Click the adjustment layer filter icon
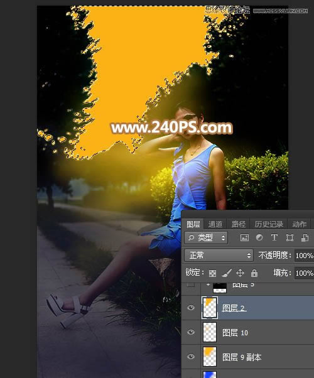This screenshot has height=378, width=314. pyautogui.click(x=259, y=238)
